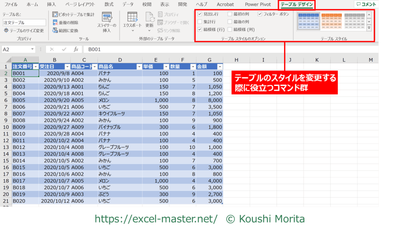Open the 商品名 column filter dropdown
Screen dimensions: 400x225
(139, 67)
